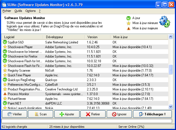Click the Ajouter button
This screenshot has width=176, height=130.
pyautogui.click(x=67, y=114)
